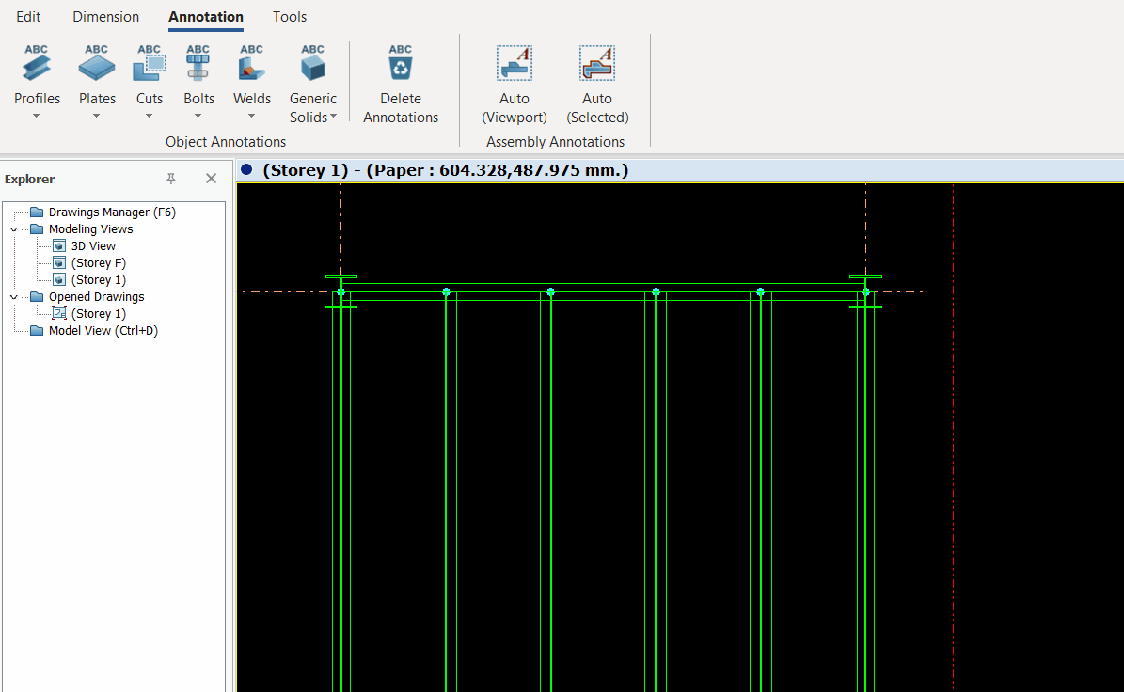Image resolution: width=1124 pixels, height=692 pixels.
Task: Choose the Bolts annotation icon
Action: [198, 65]
